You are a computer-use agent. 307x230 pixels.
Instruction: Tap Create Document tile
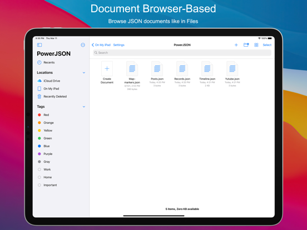[x=107, y=72]
